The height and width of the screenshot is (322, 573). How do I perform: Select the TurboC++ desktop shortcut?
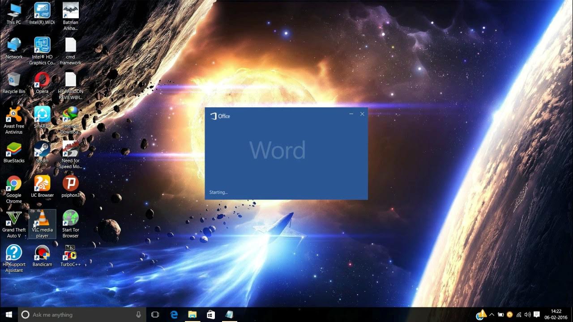70,256
